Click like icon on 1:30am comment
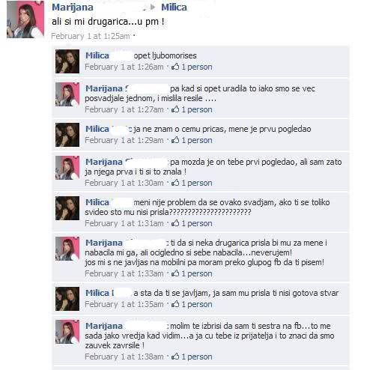Screen dimensions: 373x370 coord(175,183)
